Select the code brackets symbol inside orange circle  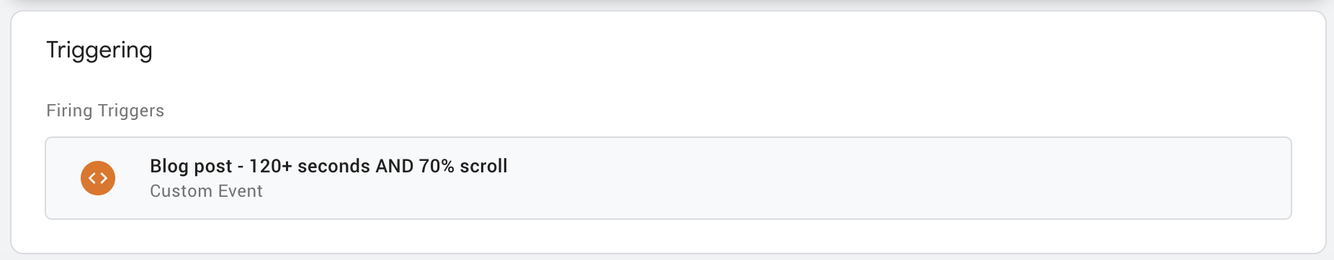[x=98, y=178]
